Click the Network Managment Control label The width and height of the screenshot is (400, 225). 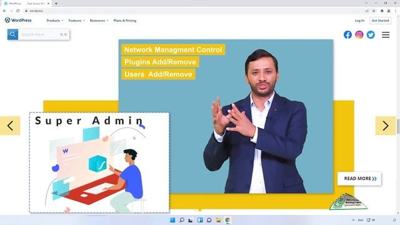pos(173,49)
